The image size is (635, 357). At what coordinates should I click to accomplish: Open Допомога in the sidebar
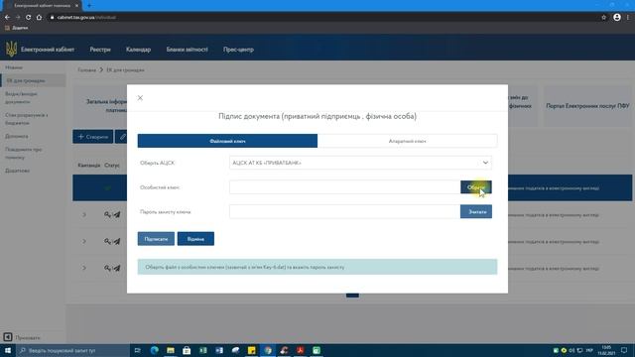(x=17, y=137)
